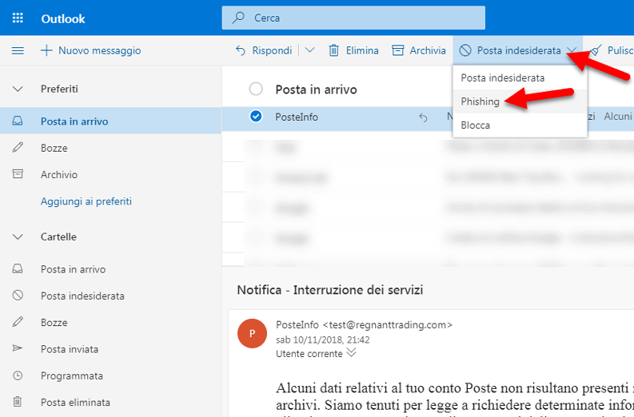This screenshot has height=417, width=634.
Task: Expand recipient details next to Utente corrente
Action: [x=351, y=353]
